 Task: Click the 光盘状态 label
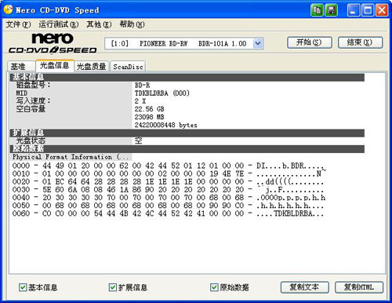click(31, 141)
